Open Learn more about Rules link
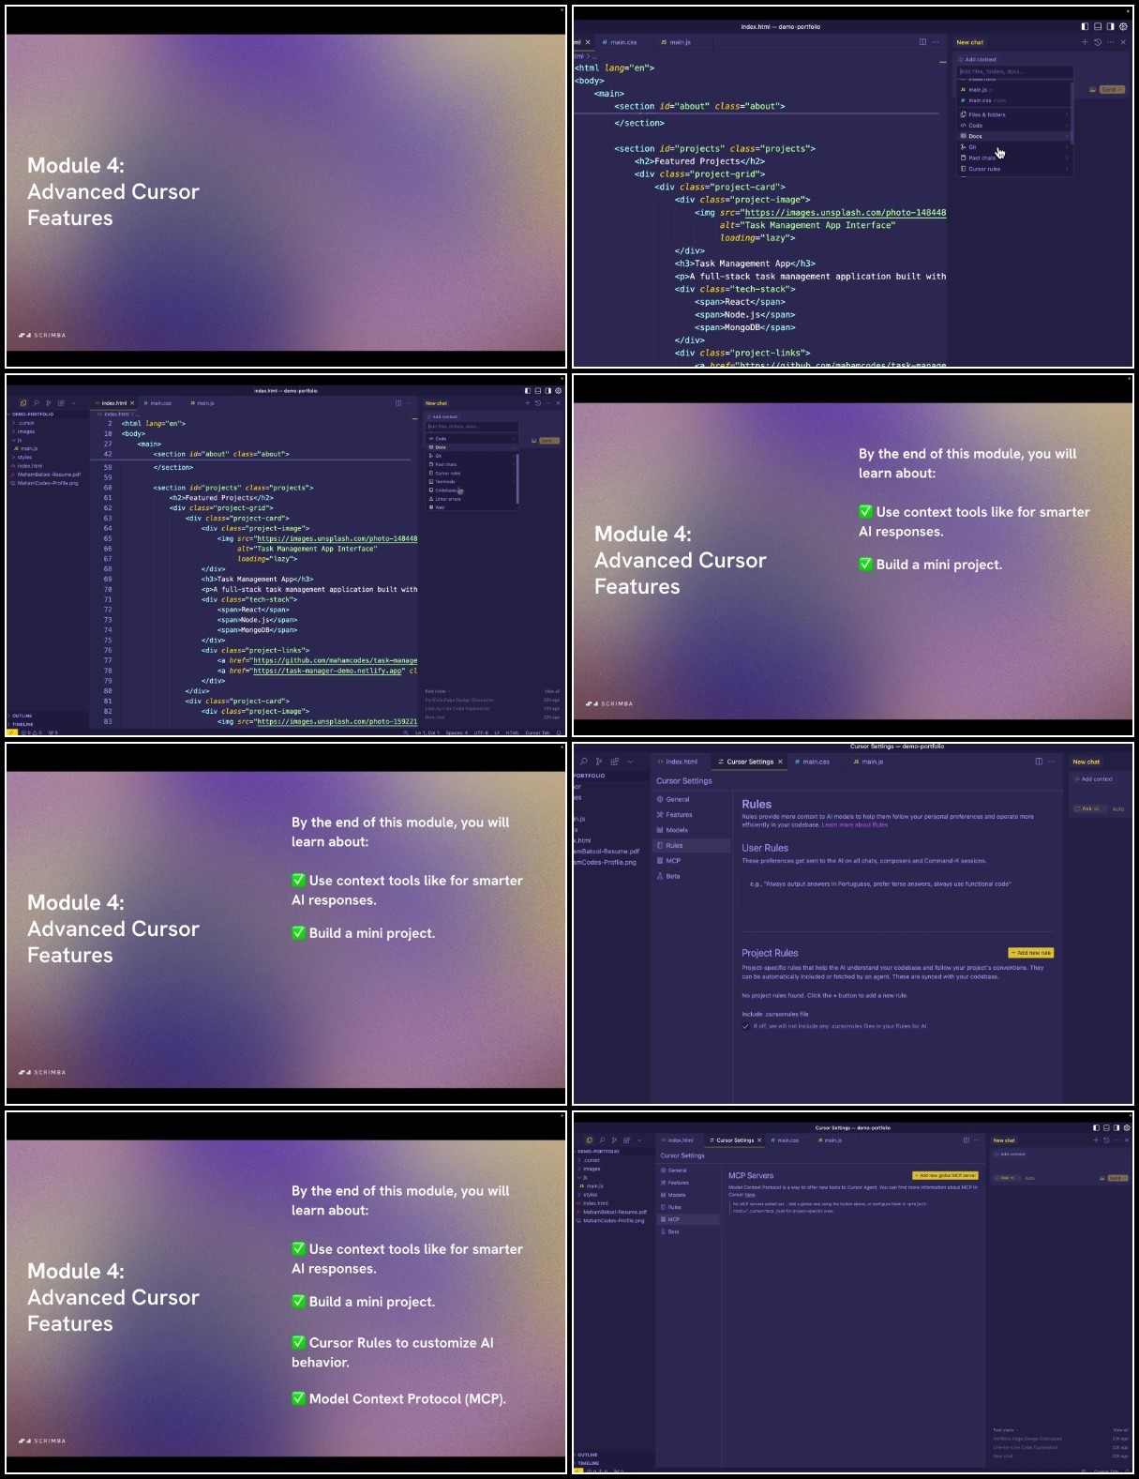This screenshot has height=1479, width=1139. (x=855, y=825)
